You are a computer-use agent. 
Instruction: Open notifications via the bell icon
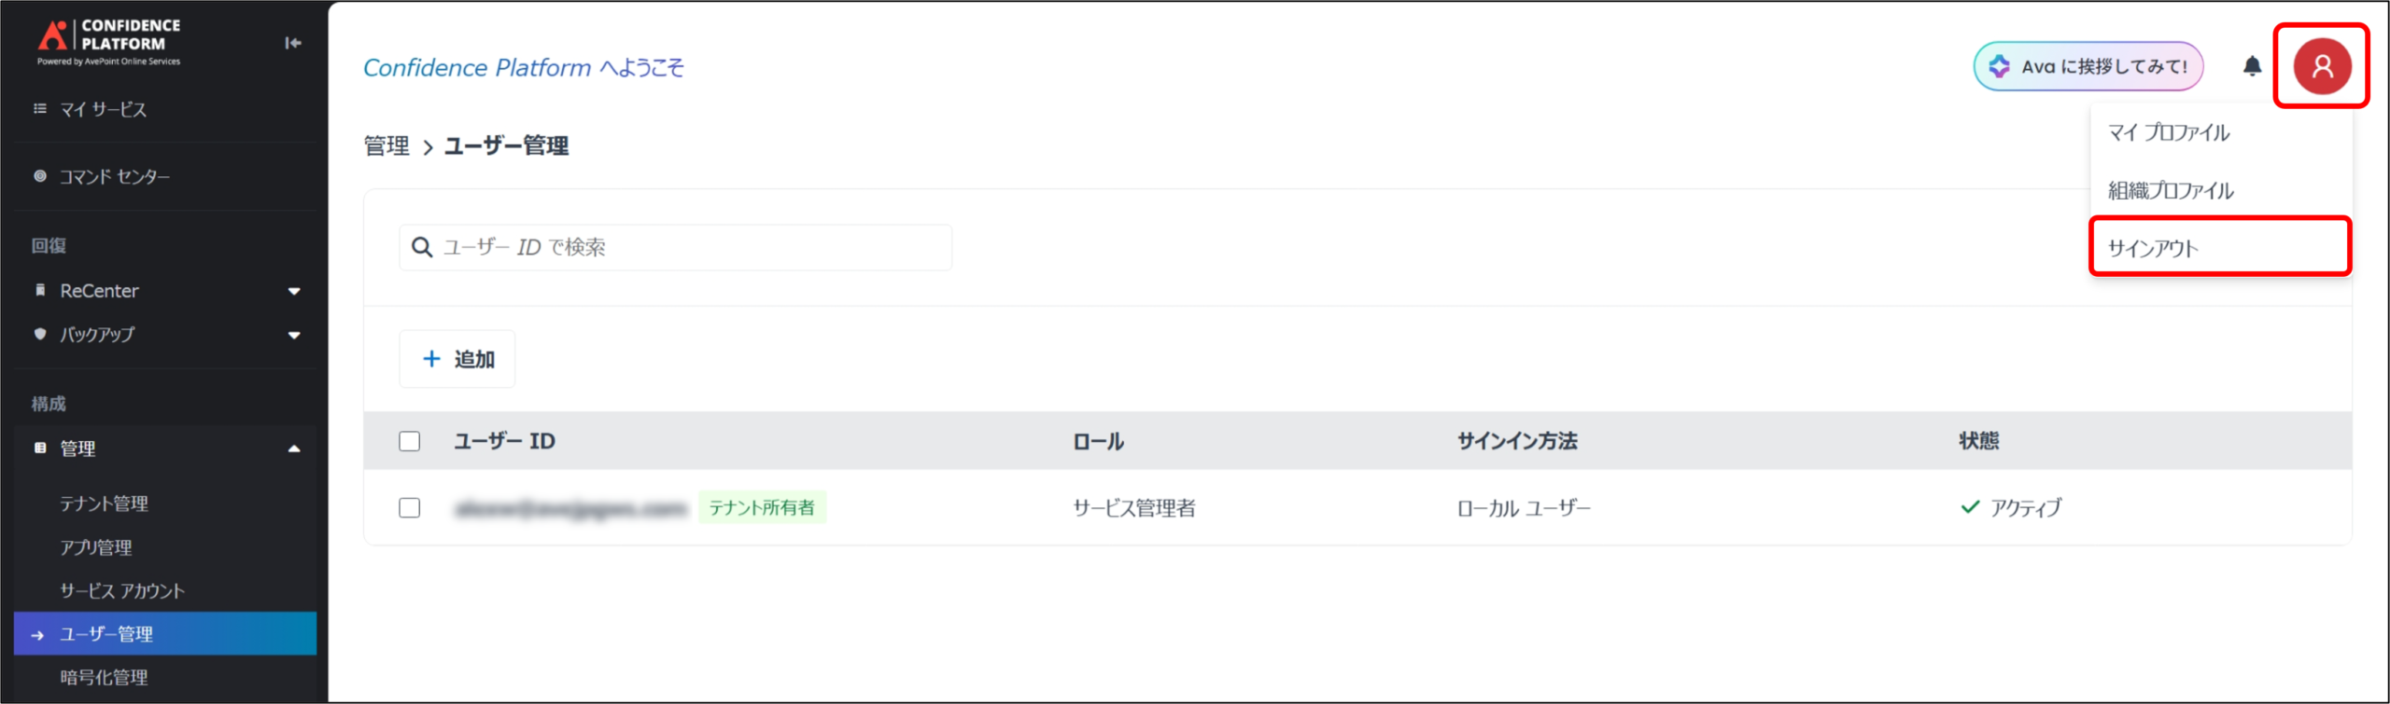point(2252,66)
